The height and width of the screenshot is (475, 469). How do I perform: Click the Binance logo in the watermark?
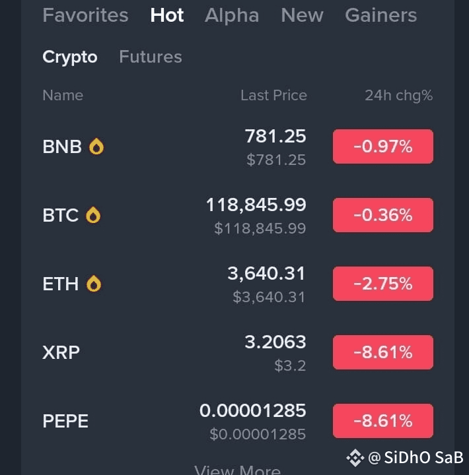pyautogui.click(x=355, y=457)
